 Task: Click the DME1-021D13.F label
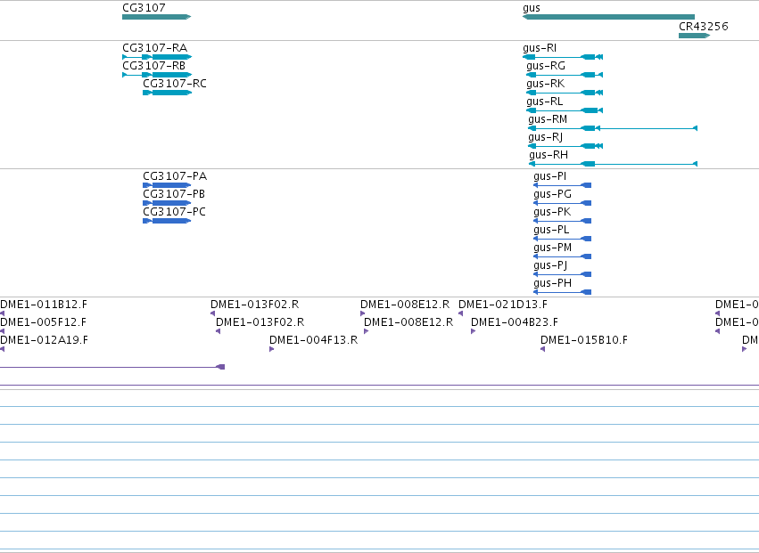click(x=503, y=305)
